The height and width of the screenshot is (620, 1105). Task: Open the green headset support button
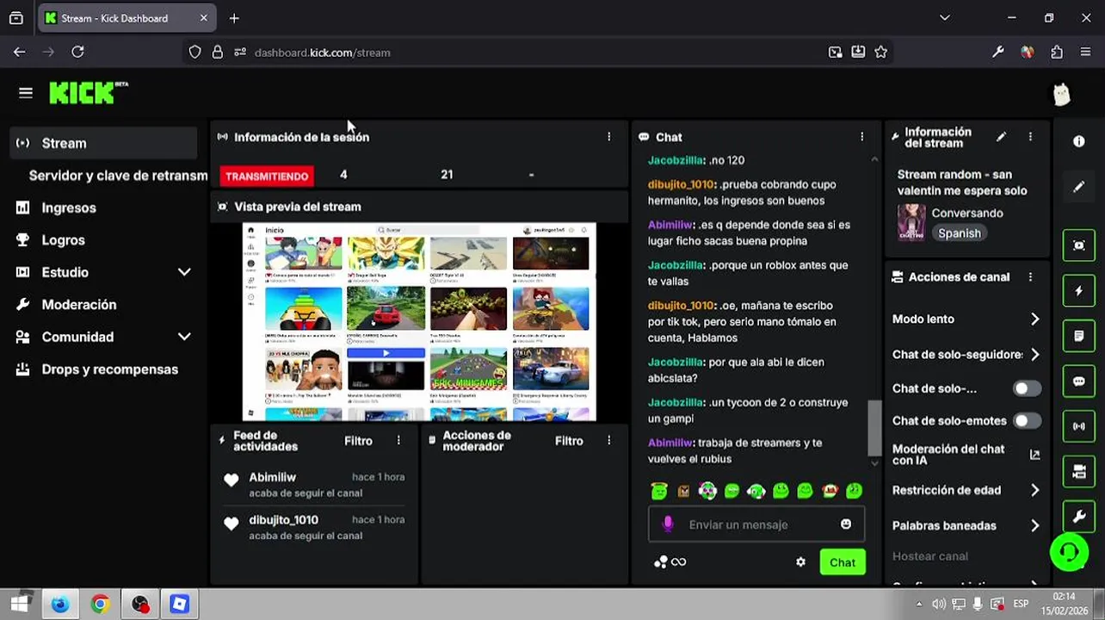[x=1069, y=552]
